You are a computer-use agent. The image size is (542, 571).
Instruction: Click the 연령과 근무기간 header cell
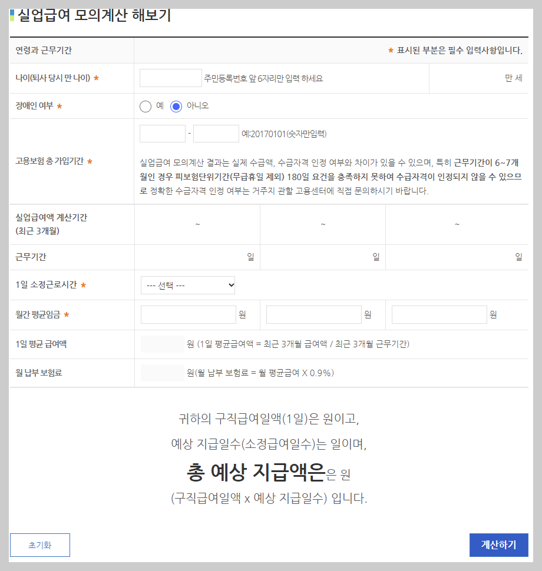pos(44,51)
